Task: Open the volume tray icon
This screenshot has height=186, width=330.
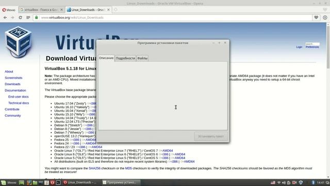Action: coord(284,182)
